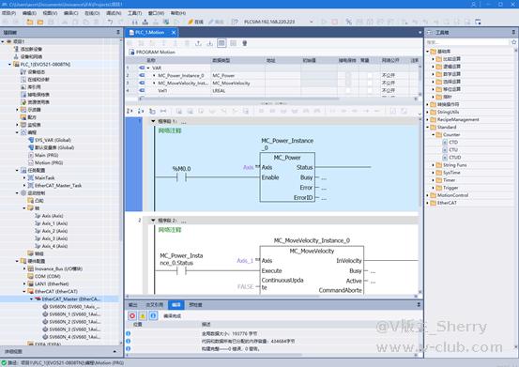Click the undo arrow in main toolbar

click(110, 22)
